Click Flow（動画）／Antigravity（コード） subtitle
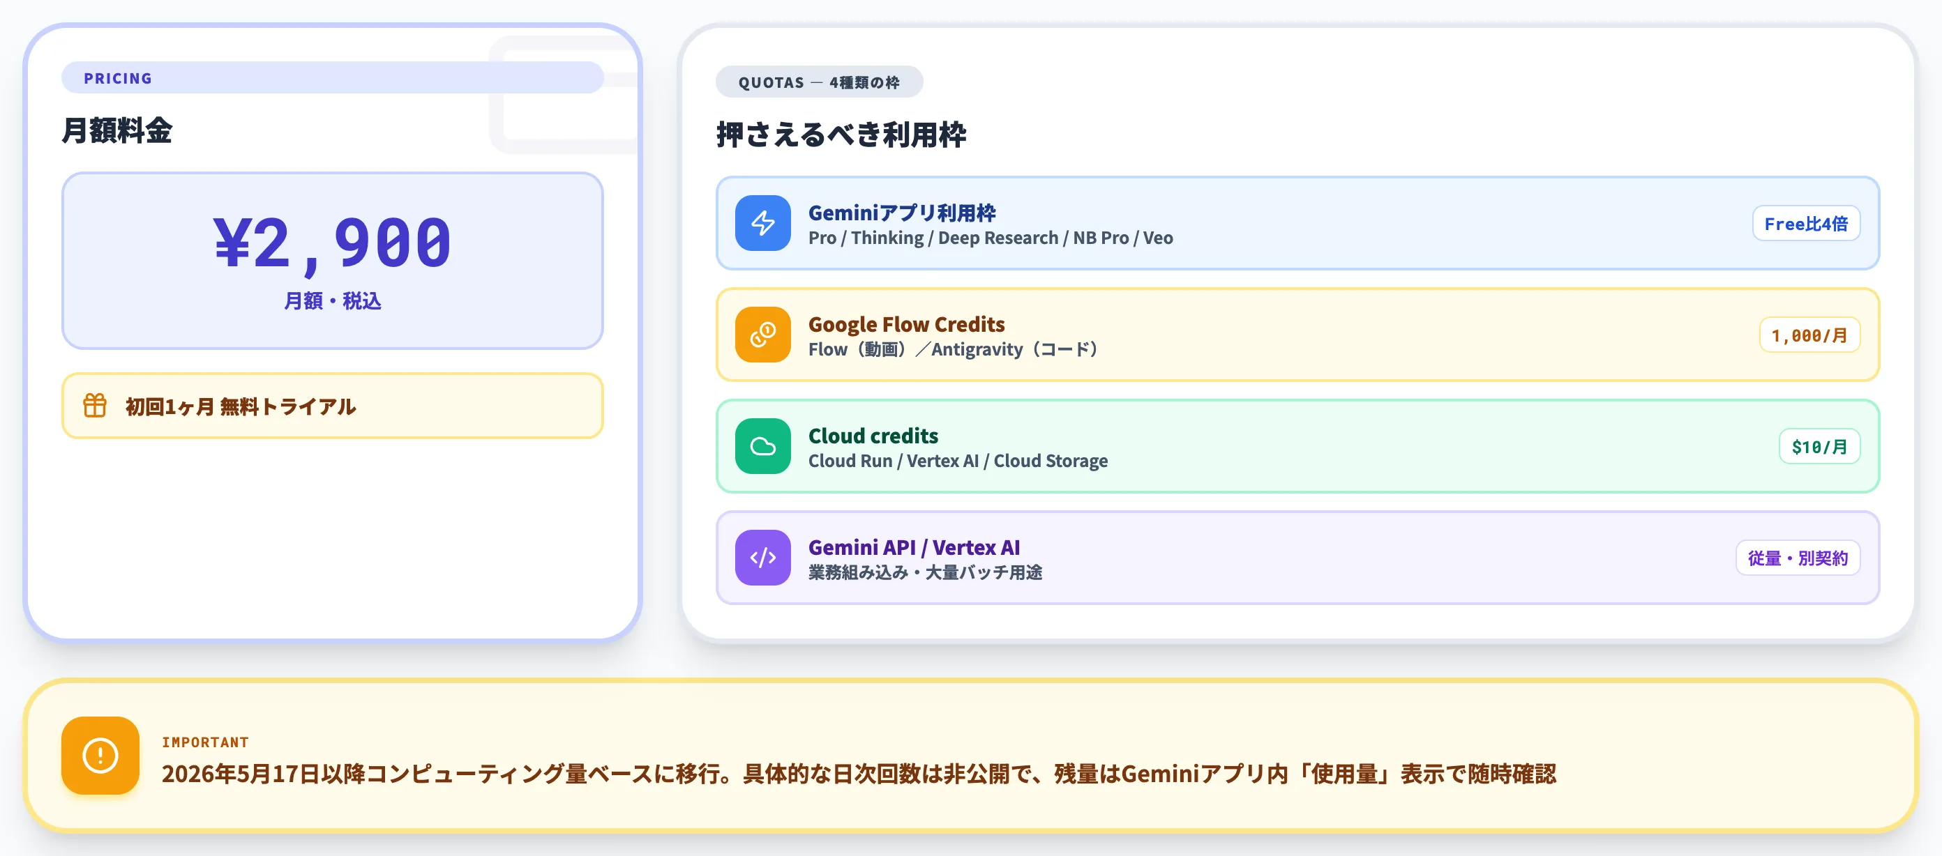This screenshot has height=856, width=1942. [955, 350]
